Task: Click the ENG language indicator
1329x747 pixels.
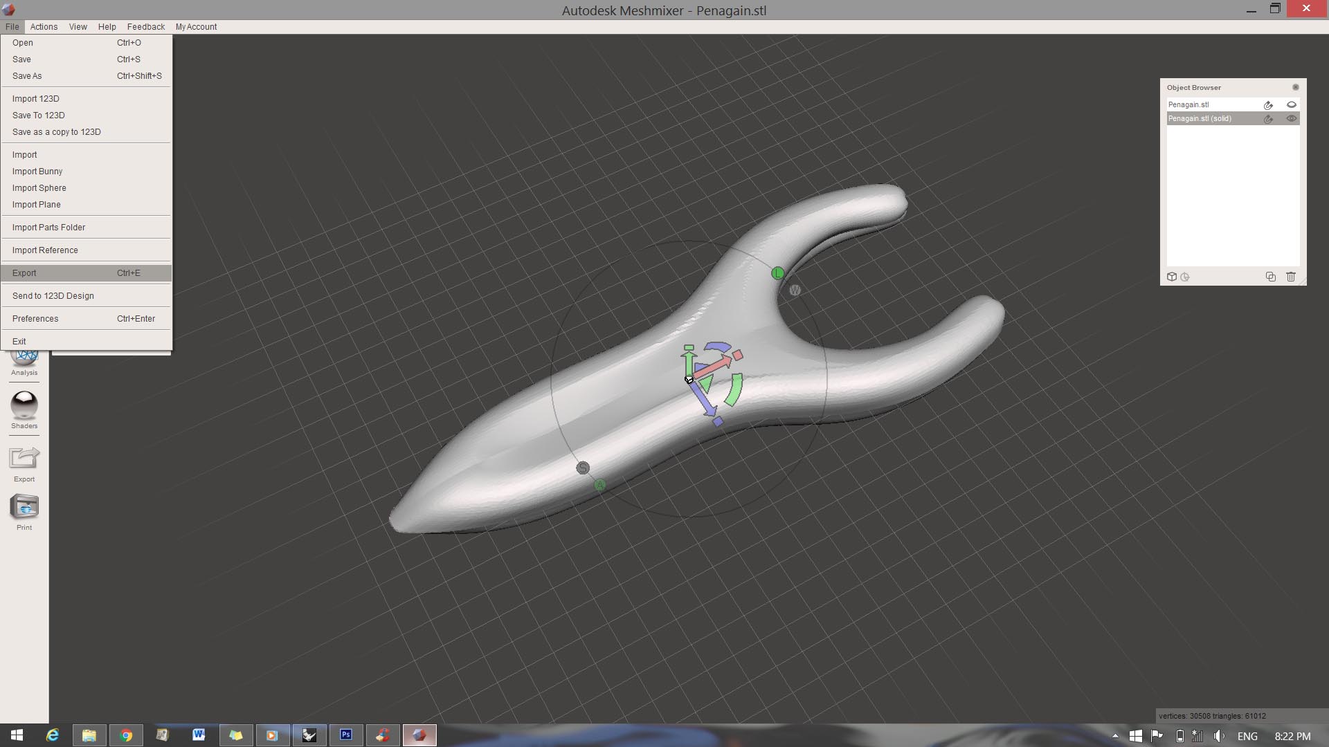Action: 1247,736
